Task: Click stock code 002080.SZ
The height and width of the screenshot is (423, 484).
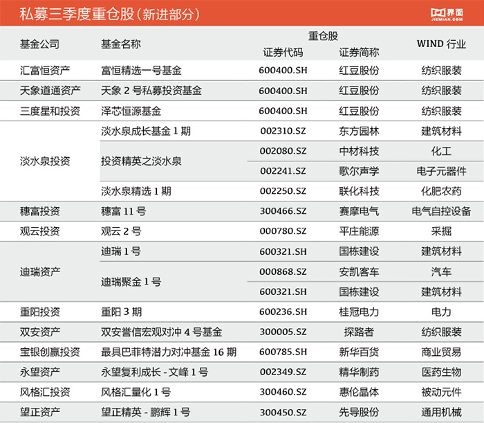Action: (x=283, y=151)
